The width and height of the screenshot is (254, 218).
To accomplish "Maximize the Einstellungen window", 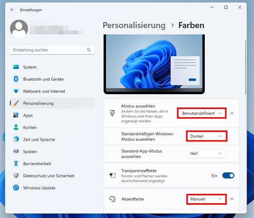I will (226, 7).
